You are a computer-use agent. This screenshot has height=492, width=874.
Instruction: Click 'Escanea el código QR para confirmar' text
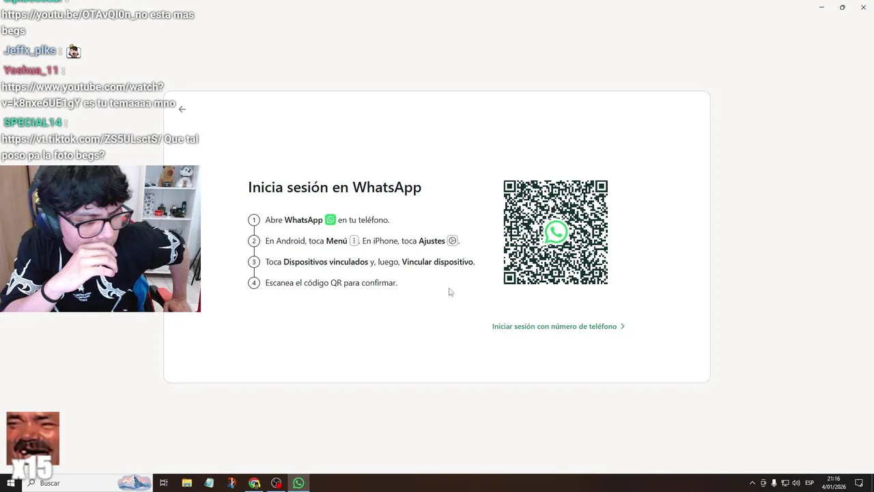tap(331, 283)
